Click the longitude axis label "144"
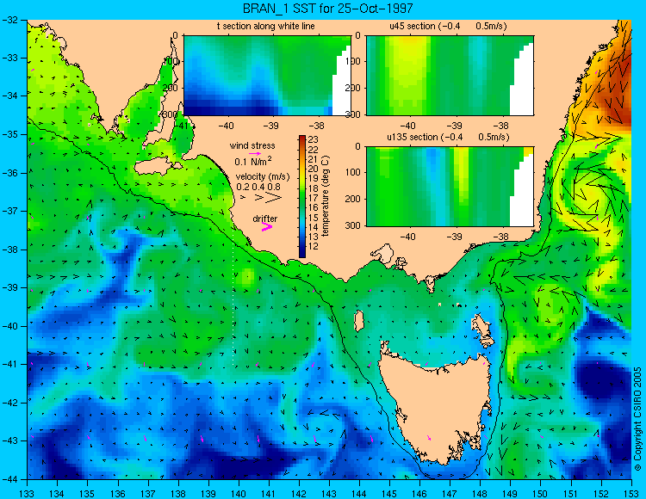This screenshot has width=646, height=499. point(359,494)
